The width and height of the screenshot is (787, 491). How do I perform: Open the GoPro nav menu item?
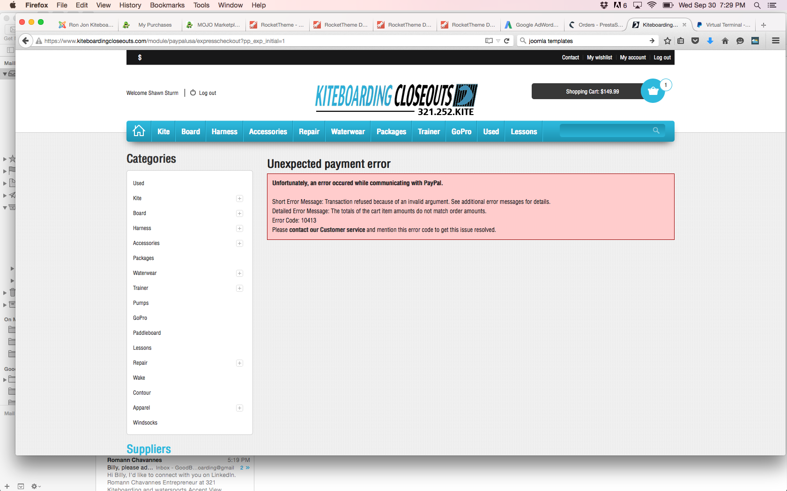point(461,131)
